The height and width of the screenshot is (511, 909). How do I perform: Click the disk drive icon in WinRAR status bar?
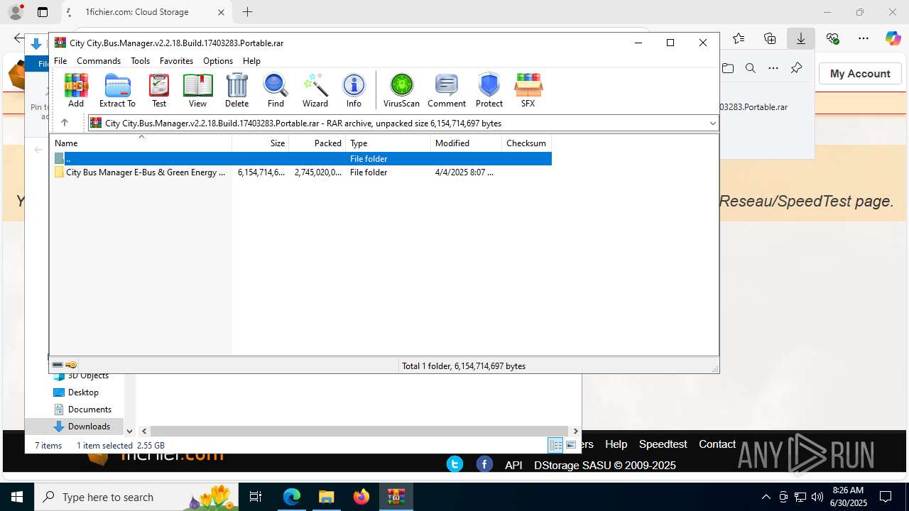(x=58, y=365)
